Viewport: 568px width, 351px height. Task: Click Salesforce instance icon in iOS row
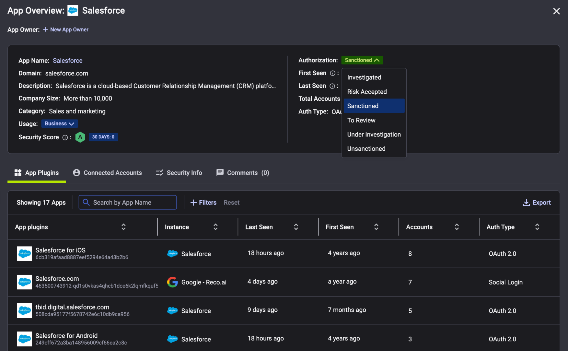(172, 254)
